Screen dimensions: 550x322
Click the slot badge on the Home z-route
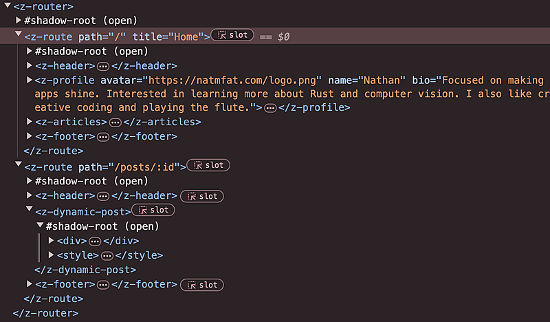(x=232, y=34)
